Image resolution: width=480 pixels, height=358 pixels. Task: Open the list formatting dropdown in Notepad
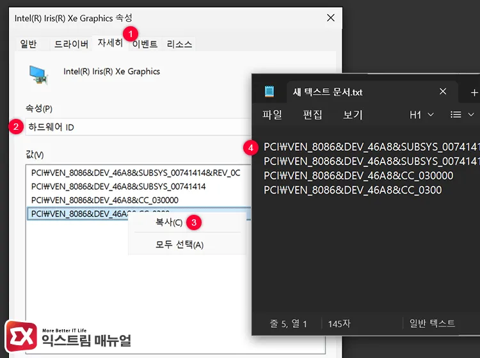tap(462, 114)
